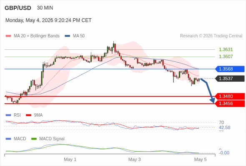The width and height of the screenshot is (246, 166).
Task: Click the 1.3480 red support tag
Action: [x=230, y=96]
